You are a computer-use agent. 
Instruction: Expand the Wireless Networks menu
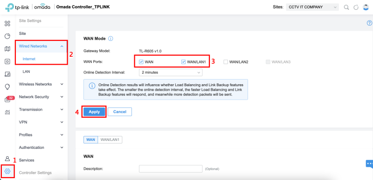[41, 84]
